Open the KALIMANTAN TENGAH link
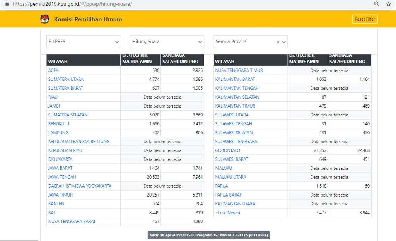The image size is (396, 241). tap(237, 88)
